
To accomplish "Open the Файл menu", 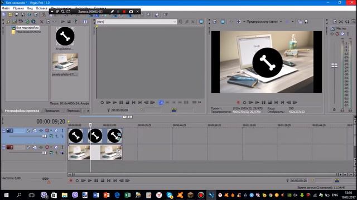I will pos(6,8).
